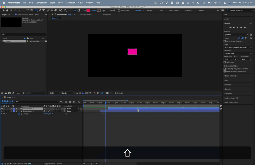Open the 33.3% magnification dropdown
This screenshot has width=255, height=165.
(54, 93)
